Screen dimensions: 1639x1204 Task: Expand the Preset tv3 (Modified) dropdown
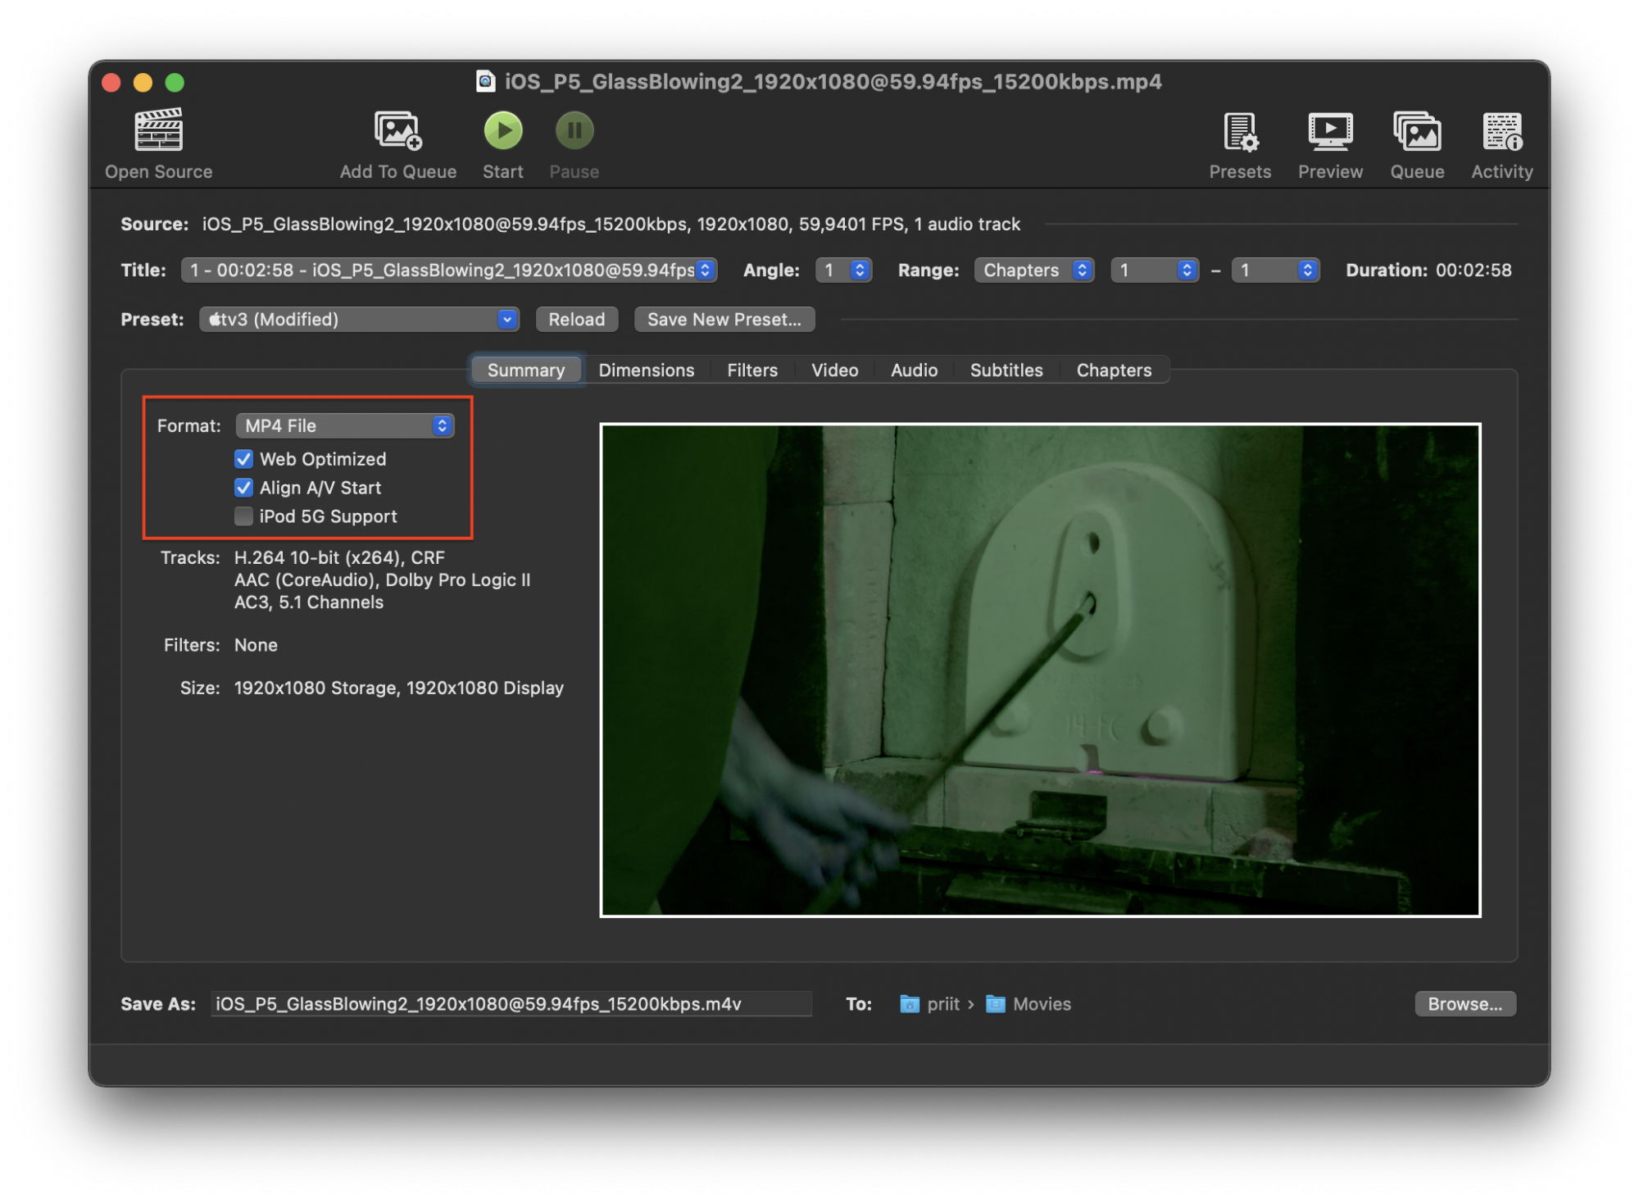click(x=359, y=319)
